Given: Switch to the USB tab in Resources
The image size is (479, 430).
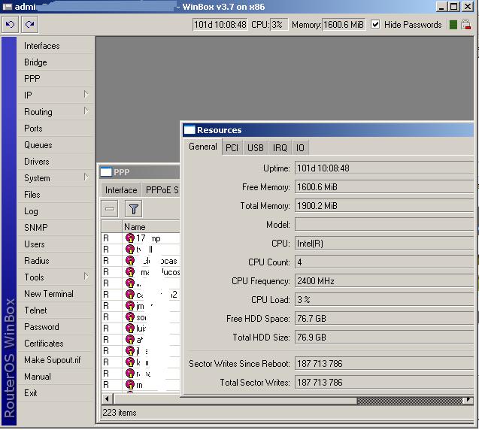Looking at the screenshot, I should click(256, 148).
